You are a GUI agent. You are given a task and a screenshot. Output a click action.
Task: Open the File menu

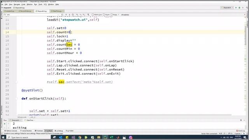tap(2, 4)
